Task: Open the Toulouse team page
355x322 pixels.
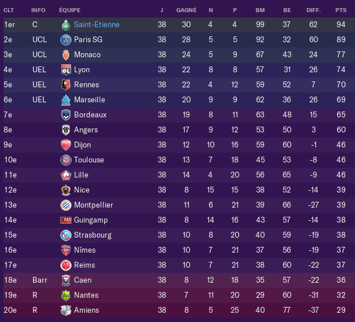Action: tap(89, 160)
